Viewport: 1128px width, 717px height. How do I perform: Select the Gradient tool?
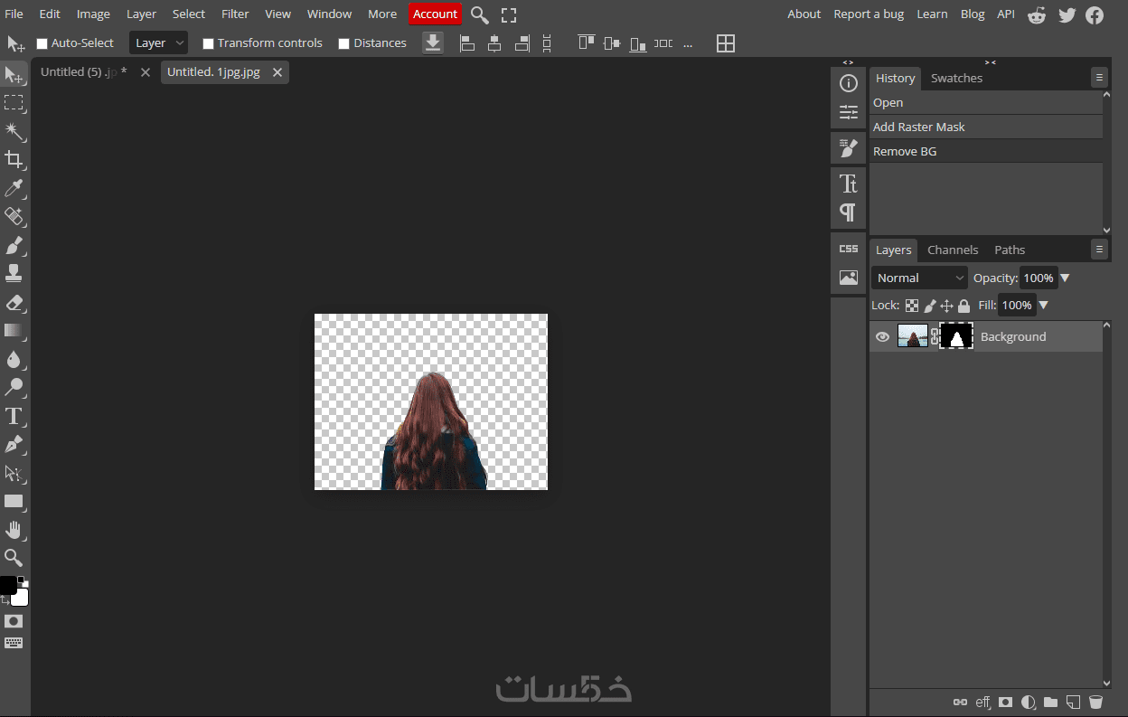(x=14, y=330)
